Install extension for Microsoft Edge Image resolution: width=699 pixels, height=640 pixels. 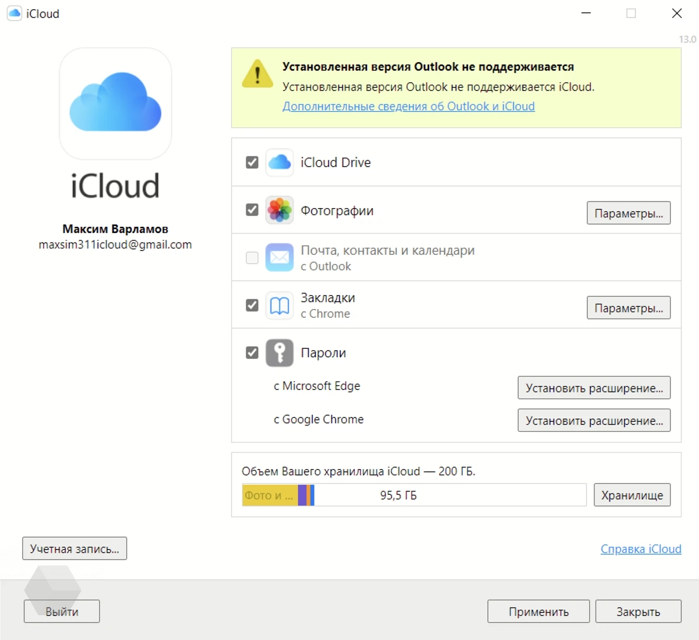coord(594,388)
